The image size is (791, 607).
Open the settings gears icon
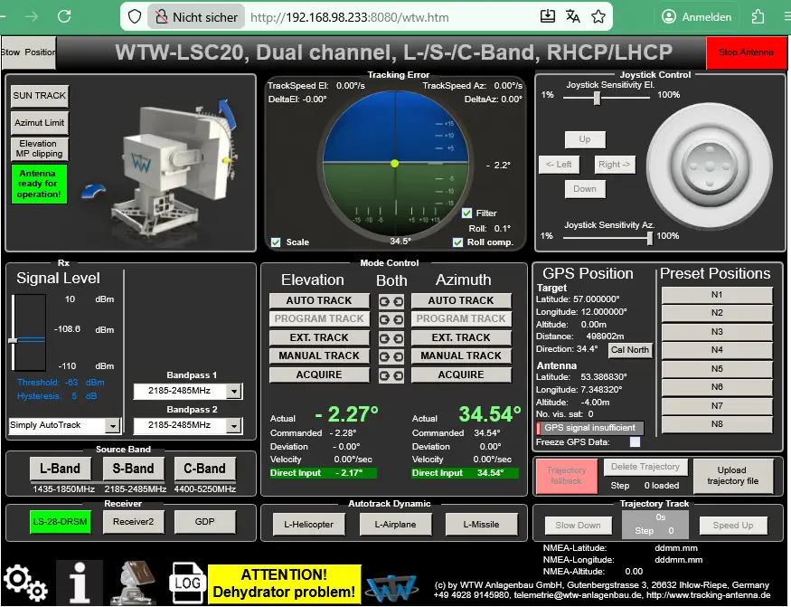click(25, 583)
